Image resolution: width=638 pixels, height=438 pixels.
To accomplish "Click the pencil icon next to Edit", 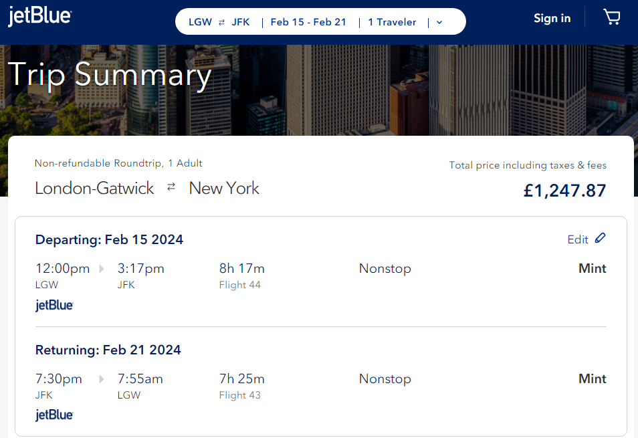I will coord(600,238).
